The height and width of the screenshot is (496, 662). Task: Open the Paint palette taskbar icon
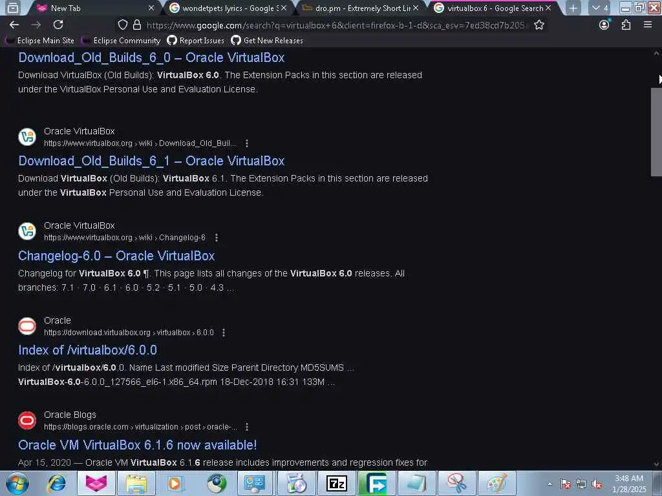click(x=497, y=483)
